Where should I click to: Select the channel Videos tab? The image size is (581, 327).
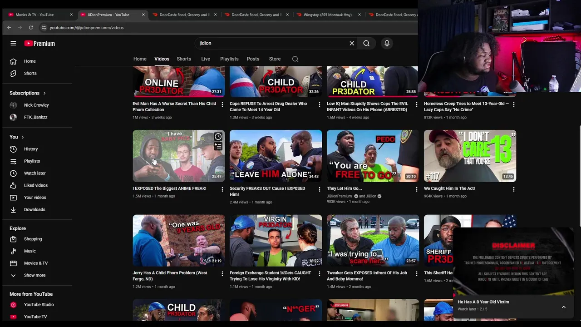coord(162,59)
